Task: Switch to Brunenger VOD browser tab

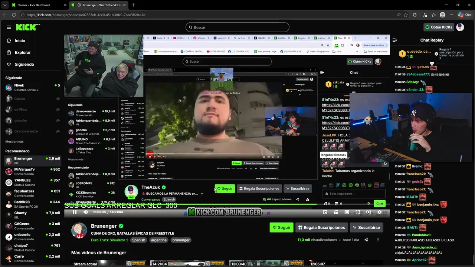Action: [x=98, y=5]
